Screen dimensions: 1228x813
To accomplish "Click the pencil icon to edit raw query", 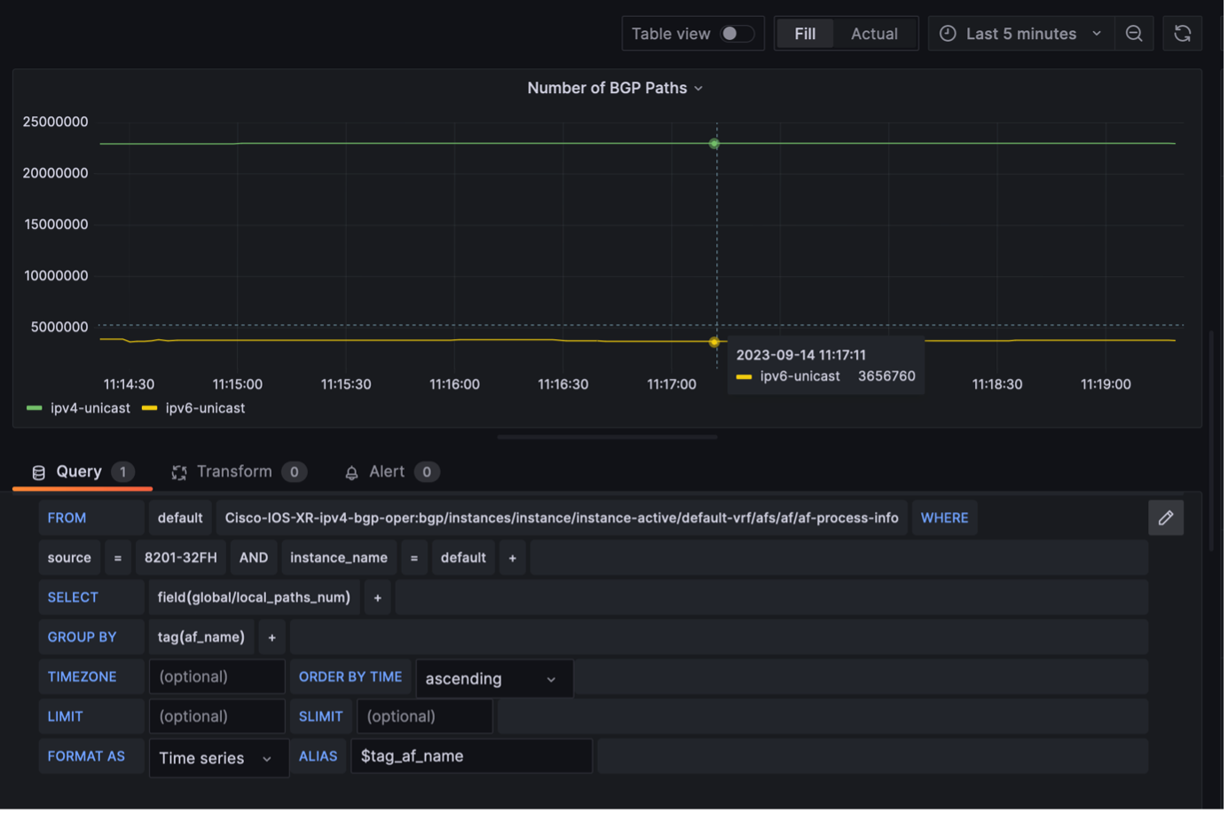I will (1165, 517).
